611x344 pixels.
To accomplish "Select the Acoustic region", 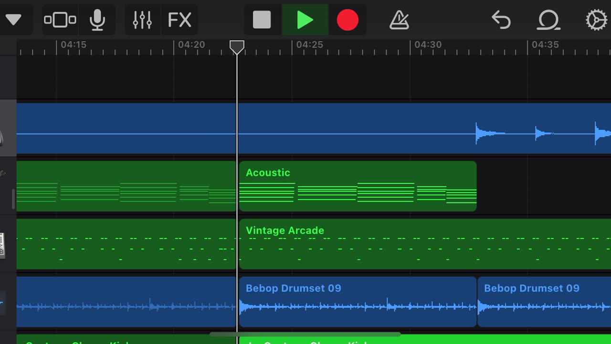I will tap(358, 186).
